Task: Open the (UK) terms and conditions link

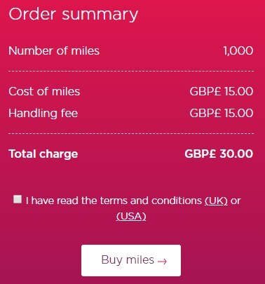Action: (x=216, y=201)
